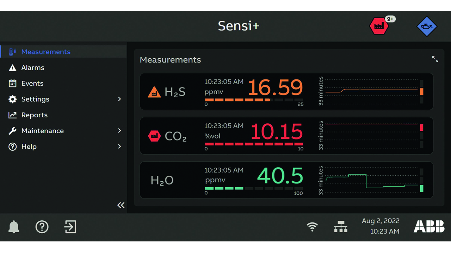Click the Events calendar icon
Image resolution: width=451 pixels, height=253 pixels.
pyautogui.click(x=12, y=83)
